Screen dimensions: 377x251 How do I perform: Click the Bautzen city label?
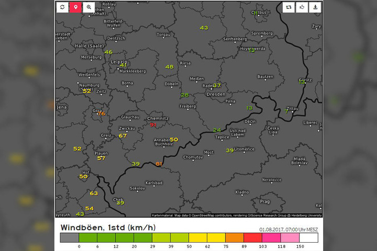[x=265, y=77]
